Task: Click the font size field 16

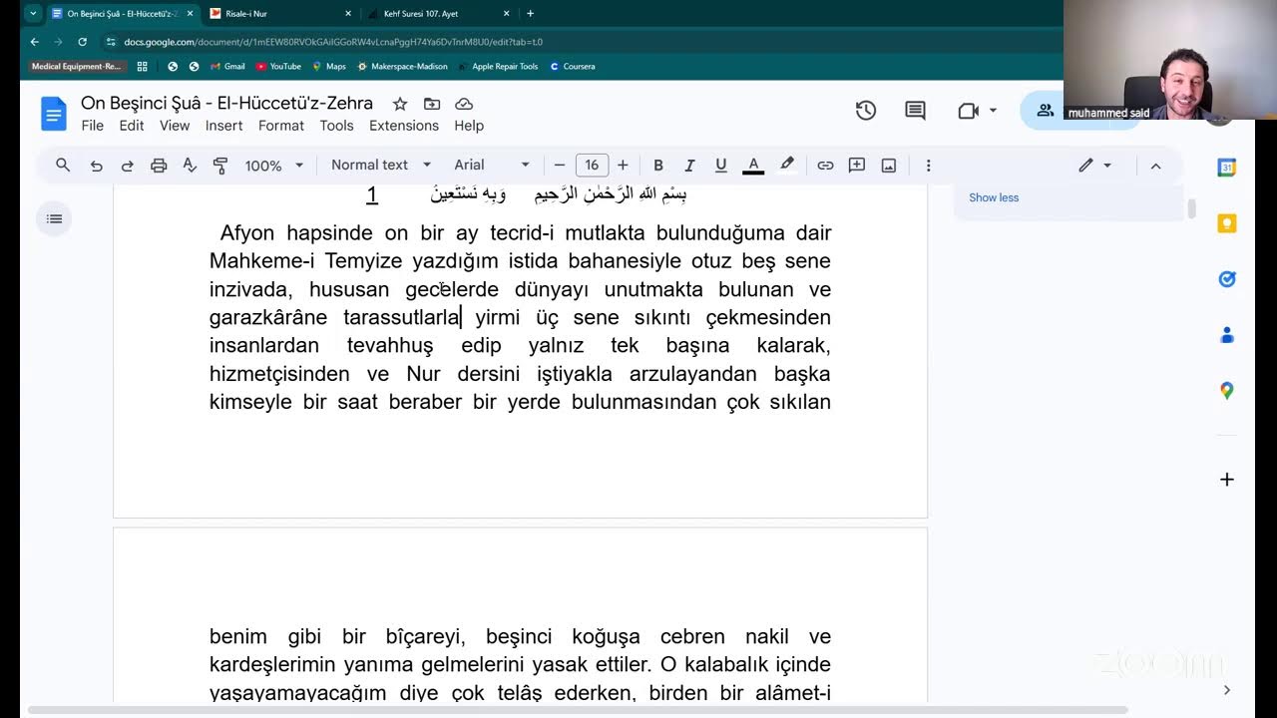Action: tap(592, 166)
